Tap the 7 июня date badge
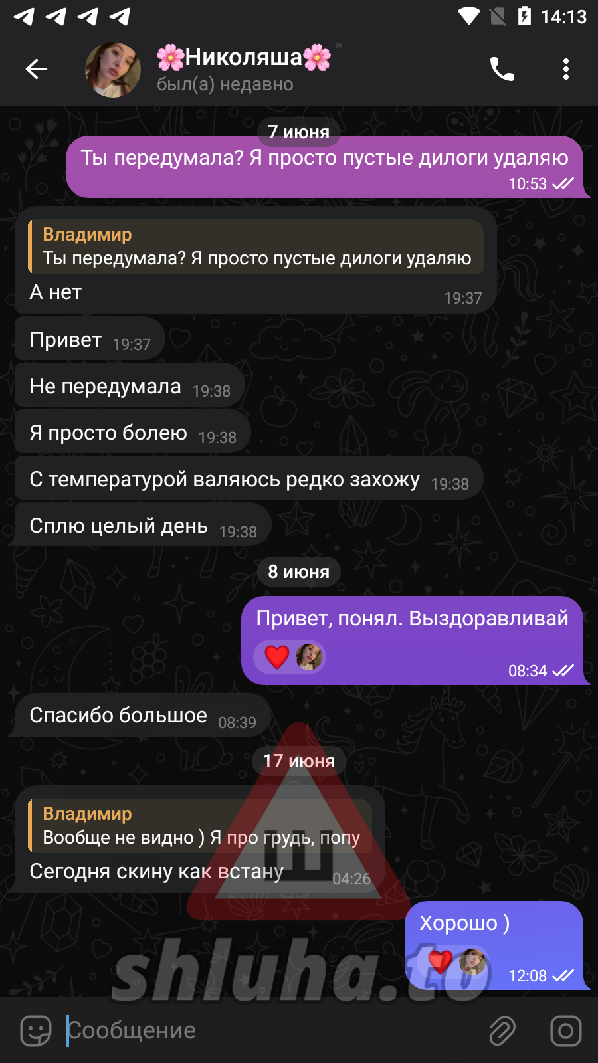This screenshot has height=1063, width=598. click(x=298, y=132)
